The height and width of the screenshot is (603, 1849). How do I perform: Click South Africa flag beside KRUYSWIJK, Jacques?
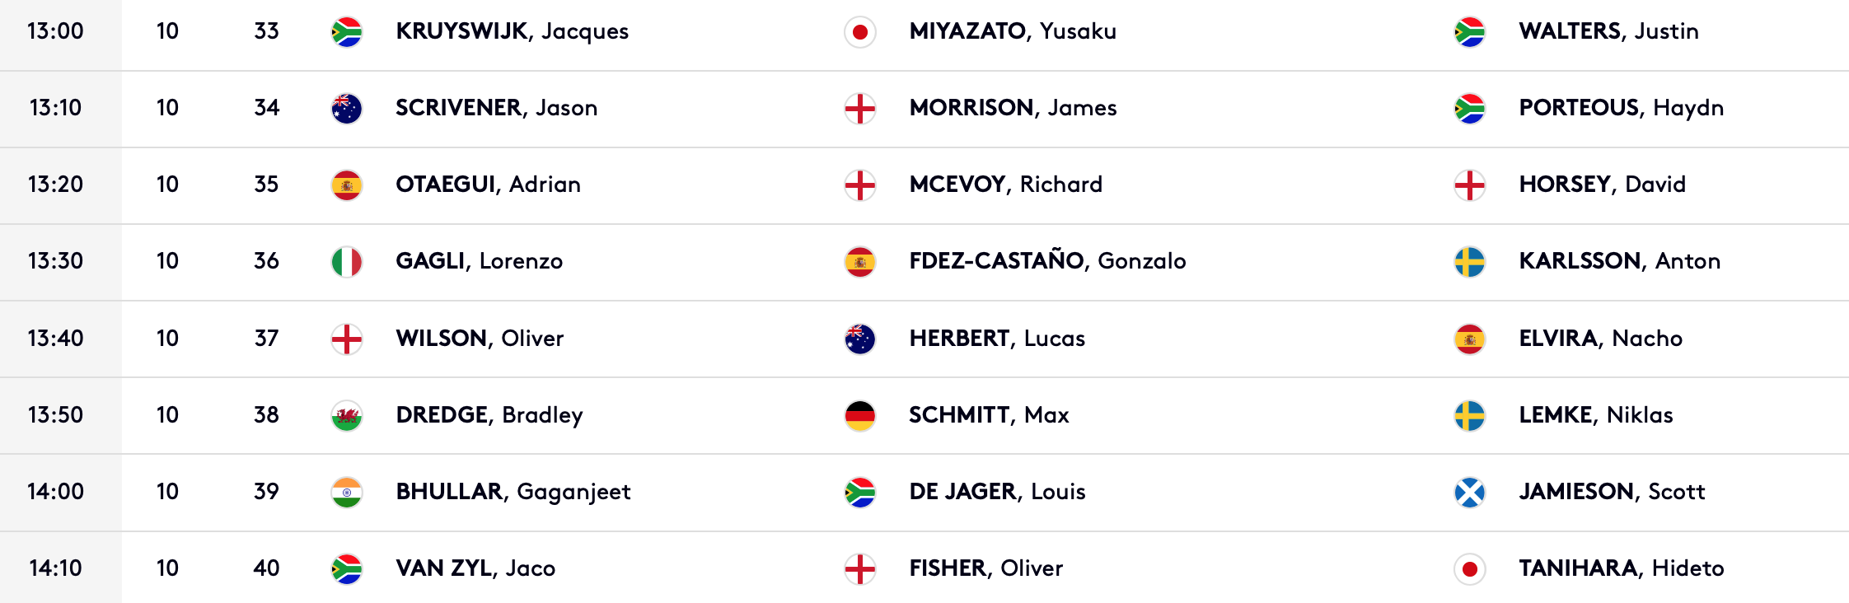(x=346, y=32)
